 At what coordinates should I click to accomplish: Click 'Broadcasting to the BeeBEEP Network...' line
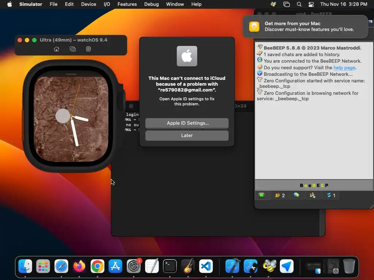tap(308, 74)
